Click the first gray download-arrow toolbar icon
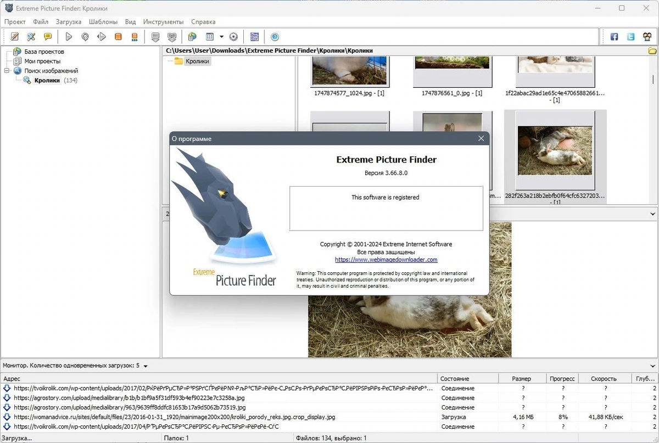This screenshot has height=443, width=659. coord(155,37)
